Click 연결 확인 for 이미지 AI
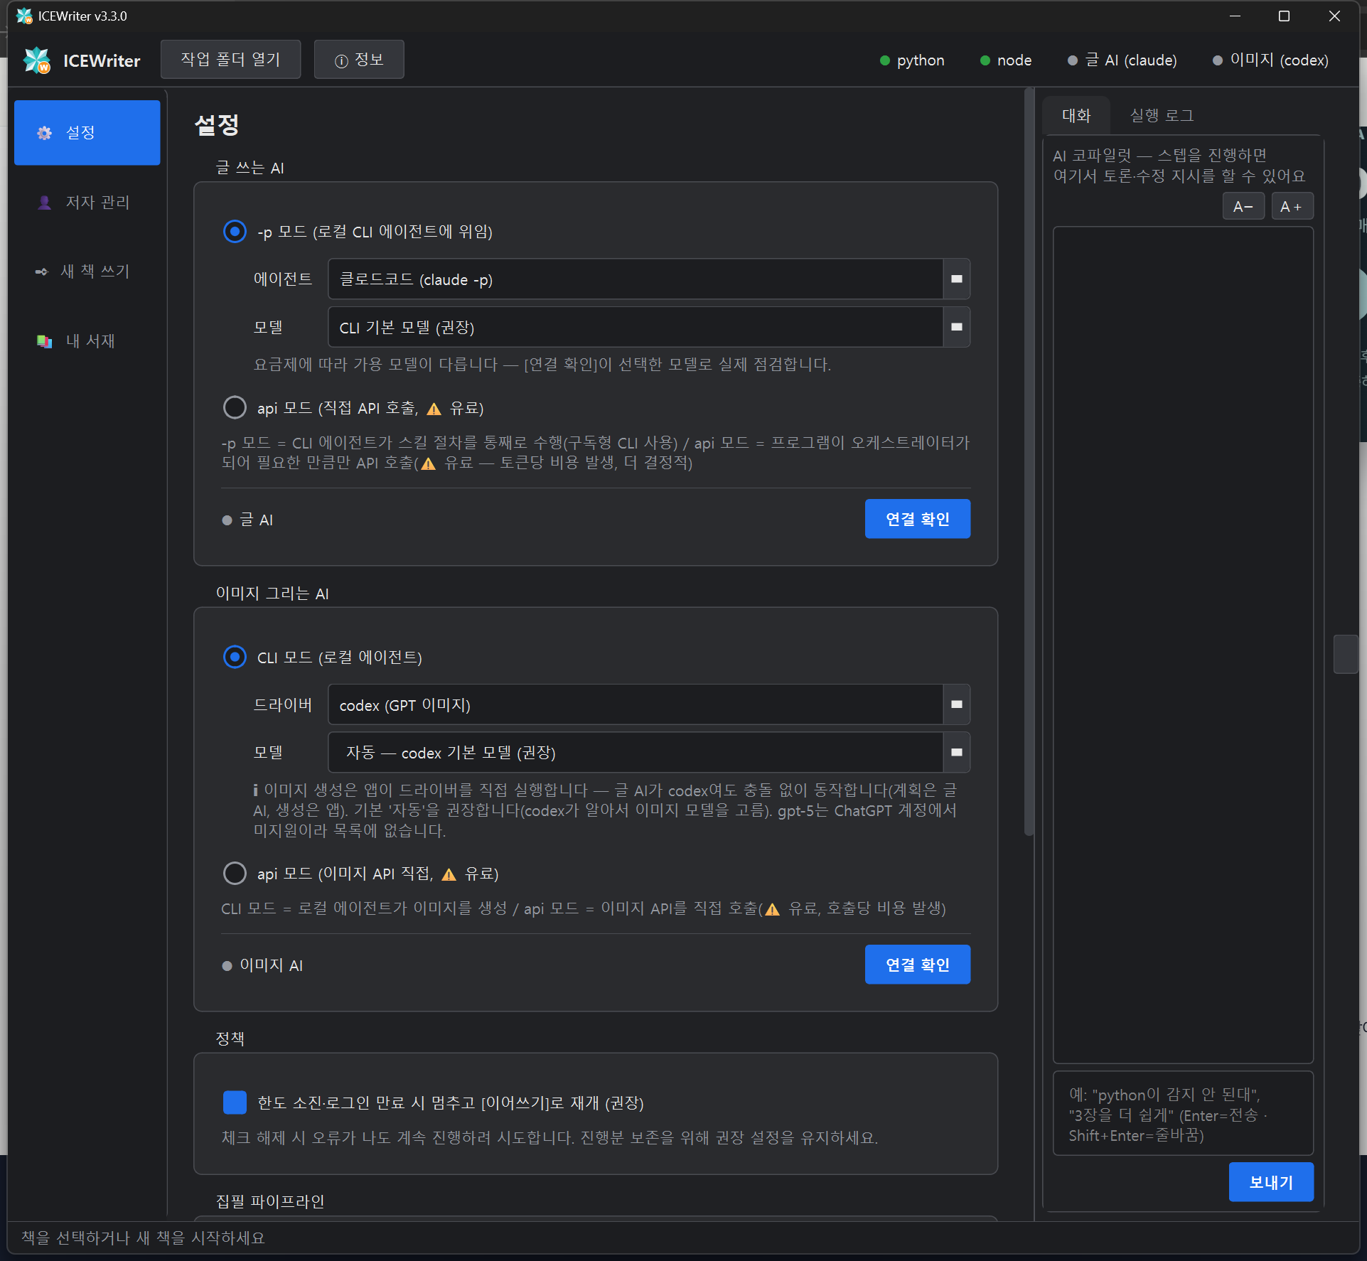This screenshot has height=1261, width=1367. pyautogui.click(x=918, y=965)
